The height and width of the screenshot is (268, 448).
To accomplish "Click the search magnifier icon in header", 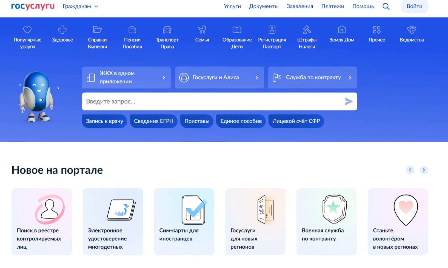I will pyautogui.click(x=386, y=6).
